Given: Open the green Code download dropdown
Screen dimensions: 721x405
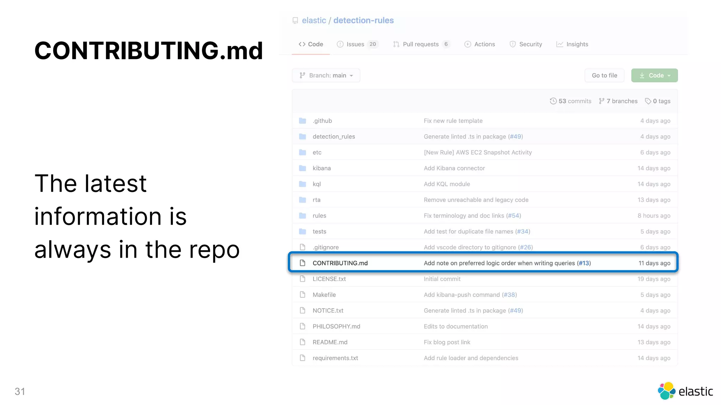Looking at the screenshot, I should [654, 75].
